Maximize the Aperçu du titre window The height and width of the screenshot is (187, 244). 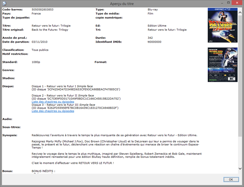pos(229,3)
